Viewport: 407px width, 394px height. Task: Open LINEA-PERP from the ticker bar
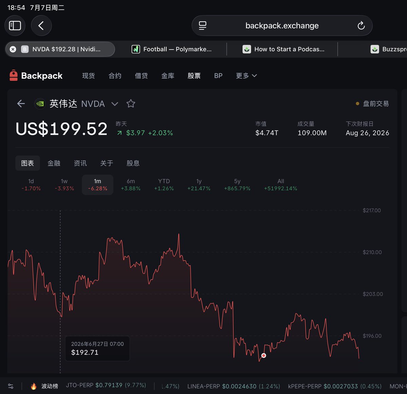[234, 386]
